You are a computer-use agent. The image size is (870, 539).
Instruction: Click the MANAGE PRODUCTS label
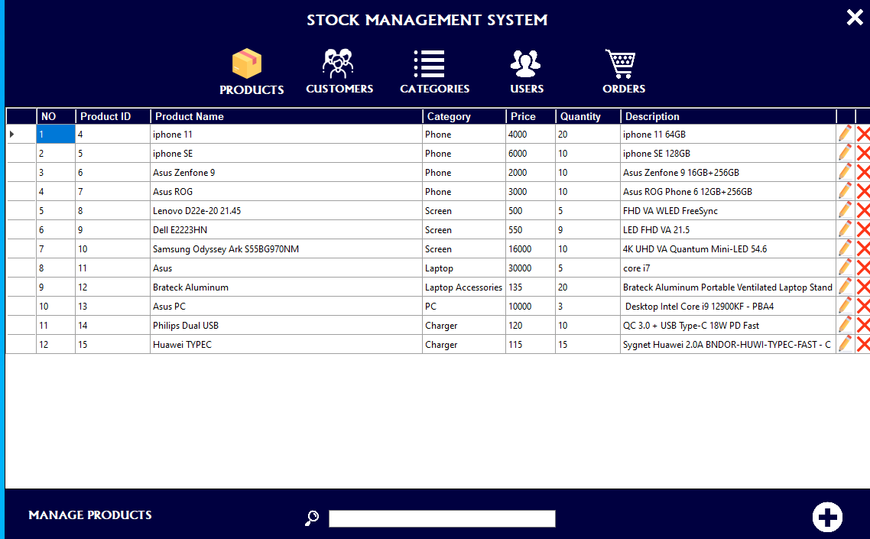[89, 515]
